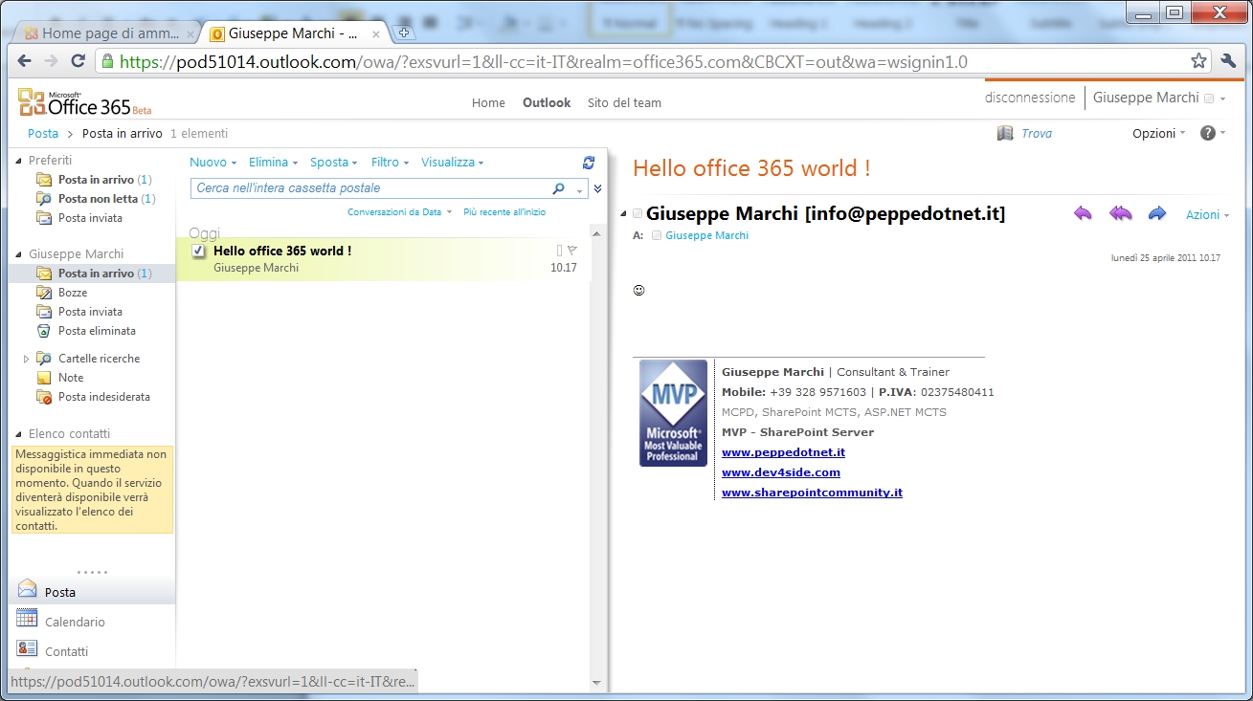Open the Note folder
This screenshot has height=701, width=1253.
70,378
